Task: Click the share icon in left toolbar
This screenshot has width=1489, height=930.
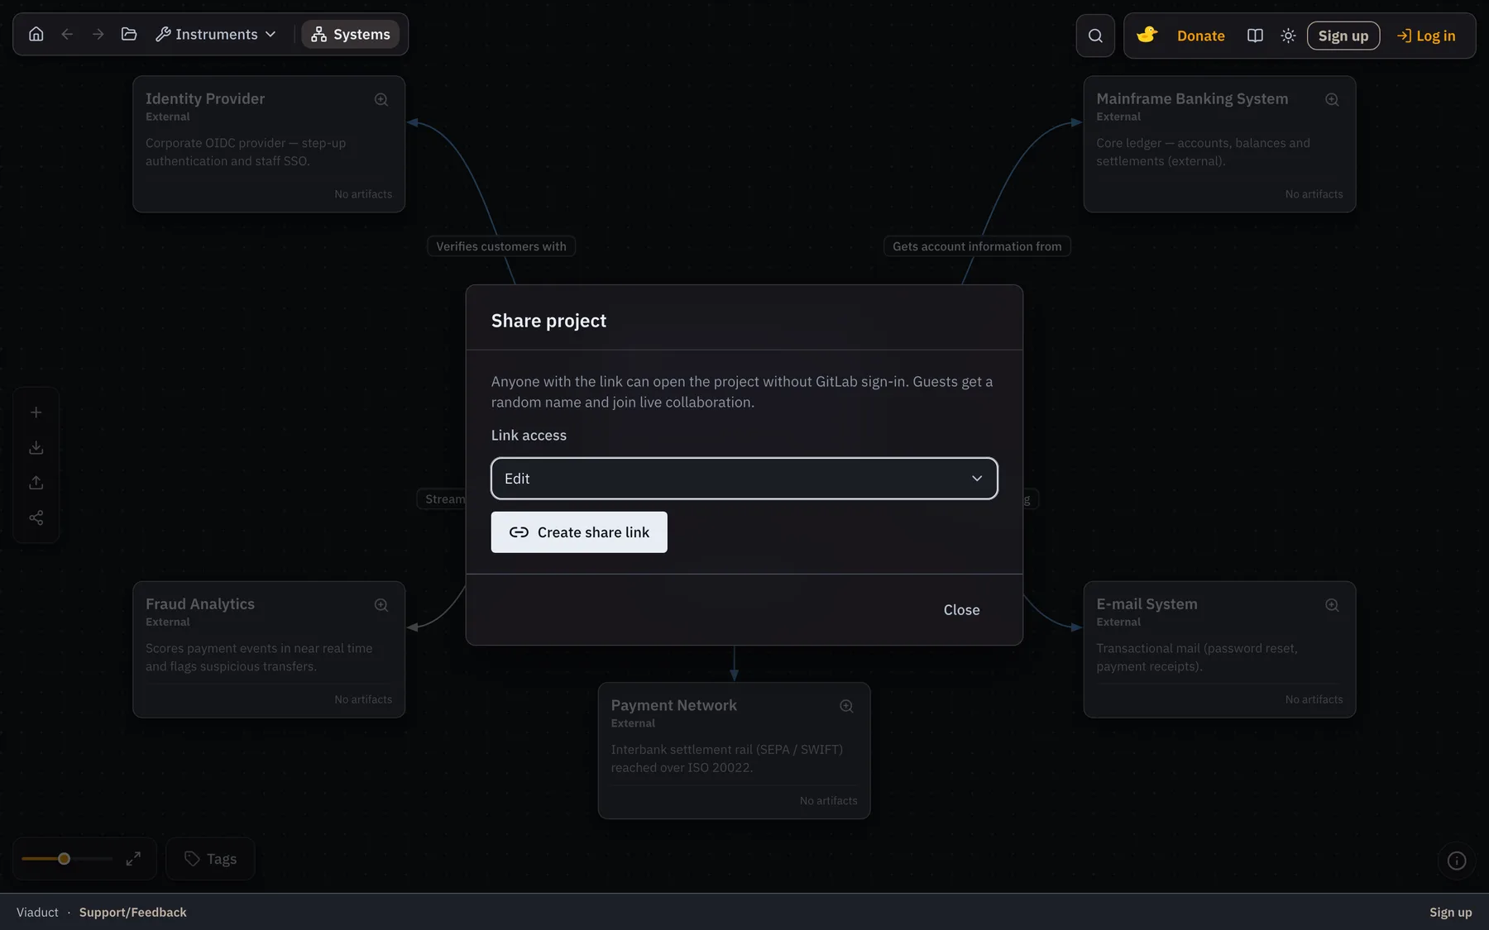Action: click(x=36, y=517)
